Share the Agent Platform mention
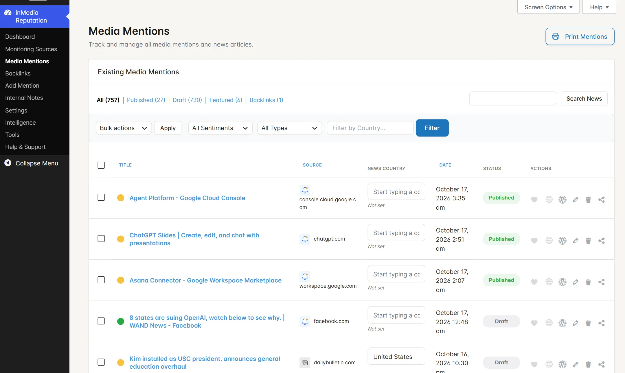Screen dimensions: 625x373 [602, 200]
